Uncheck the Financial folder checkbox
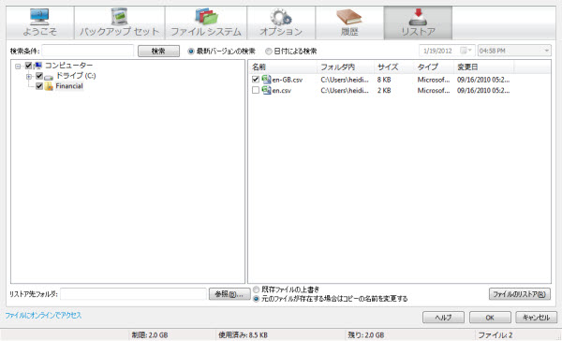 click(x=39, y=86)
